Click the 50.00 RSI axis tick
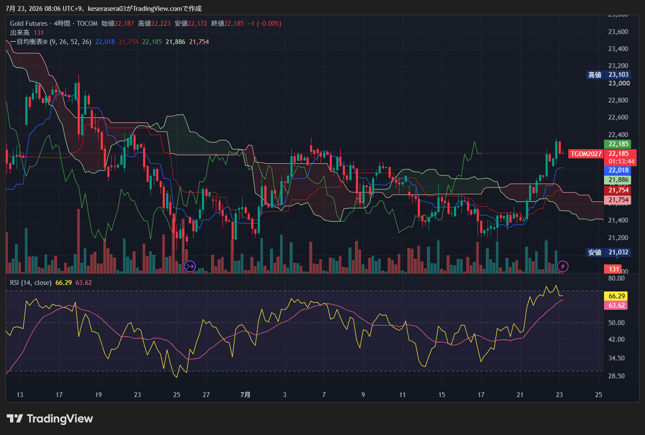This screenshot has height=435, width=645. click(x=616, y=323)
